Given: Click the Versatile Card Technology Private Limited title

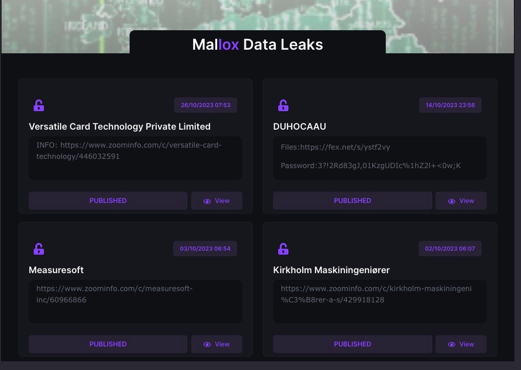Looking at the screenshot, I should point(119,127).
